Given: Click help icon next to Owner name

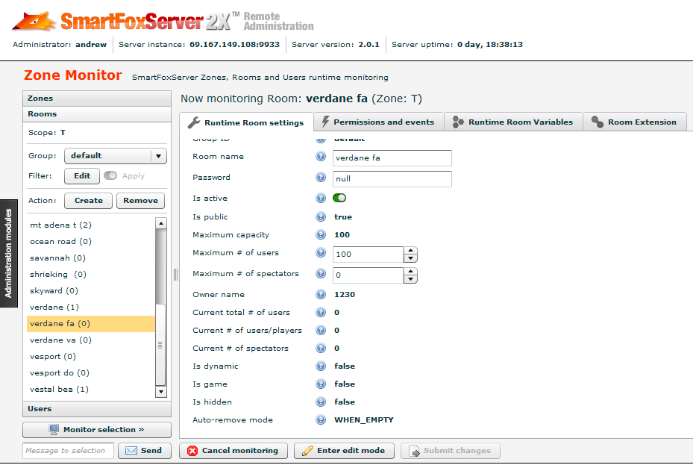Looking at the screenshot, I should point(321,295).
